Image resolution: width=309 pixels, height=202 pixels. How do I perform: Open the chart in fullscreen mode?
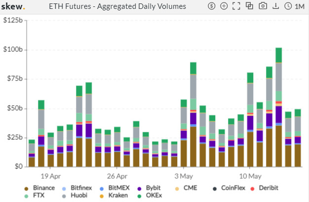(x=236, y=6)
